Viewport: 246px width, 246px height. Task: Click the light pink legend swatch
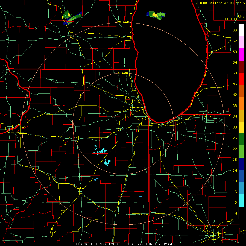241,42
